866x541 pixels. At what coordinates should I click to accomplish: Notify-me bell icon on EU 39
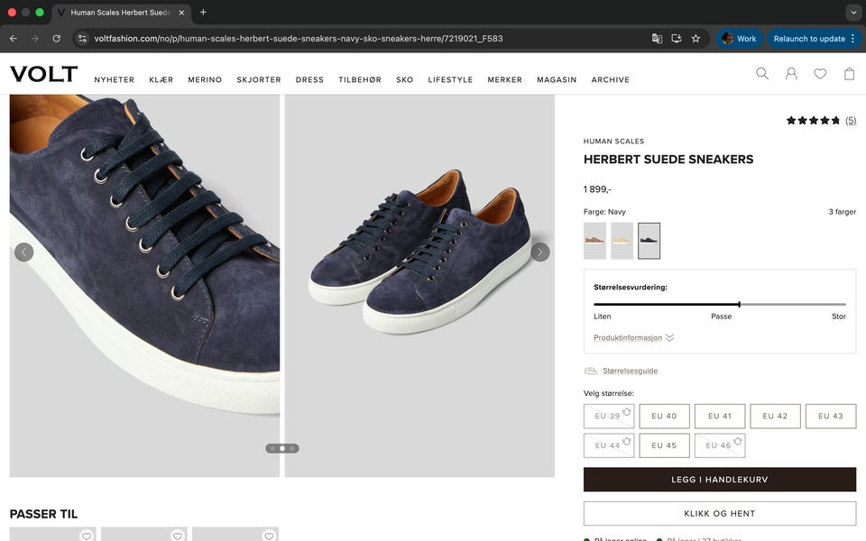(627, 411)
